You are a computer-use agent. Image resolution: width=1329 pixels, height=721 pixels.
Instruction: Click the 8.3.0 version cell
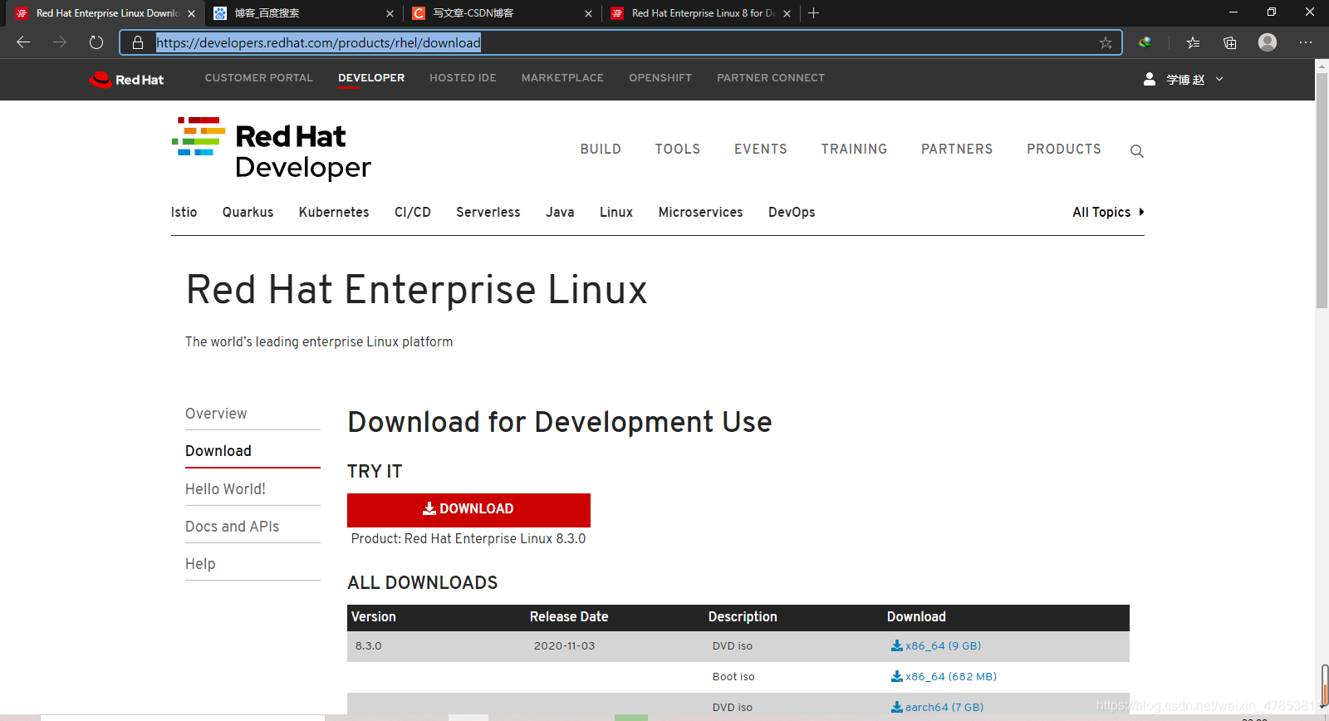[x=369, y=645]
